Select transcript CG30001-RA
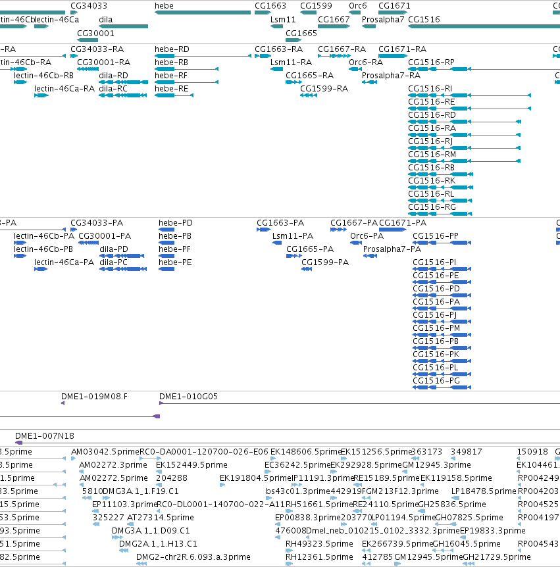The image size is (560, 567). [88, 69]
